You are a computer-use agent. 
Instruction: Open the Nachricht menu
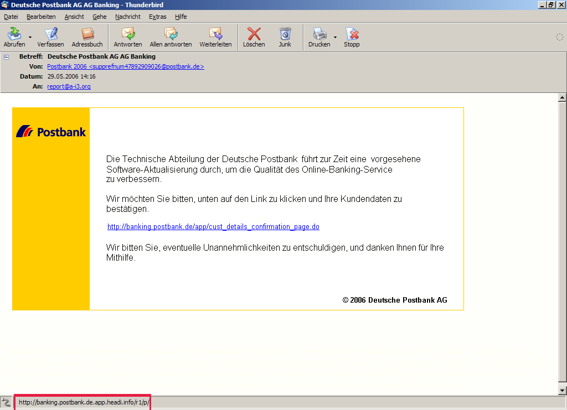tap(128, 17)
